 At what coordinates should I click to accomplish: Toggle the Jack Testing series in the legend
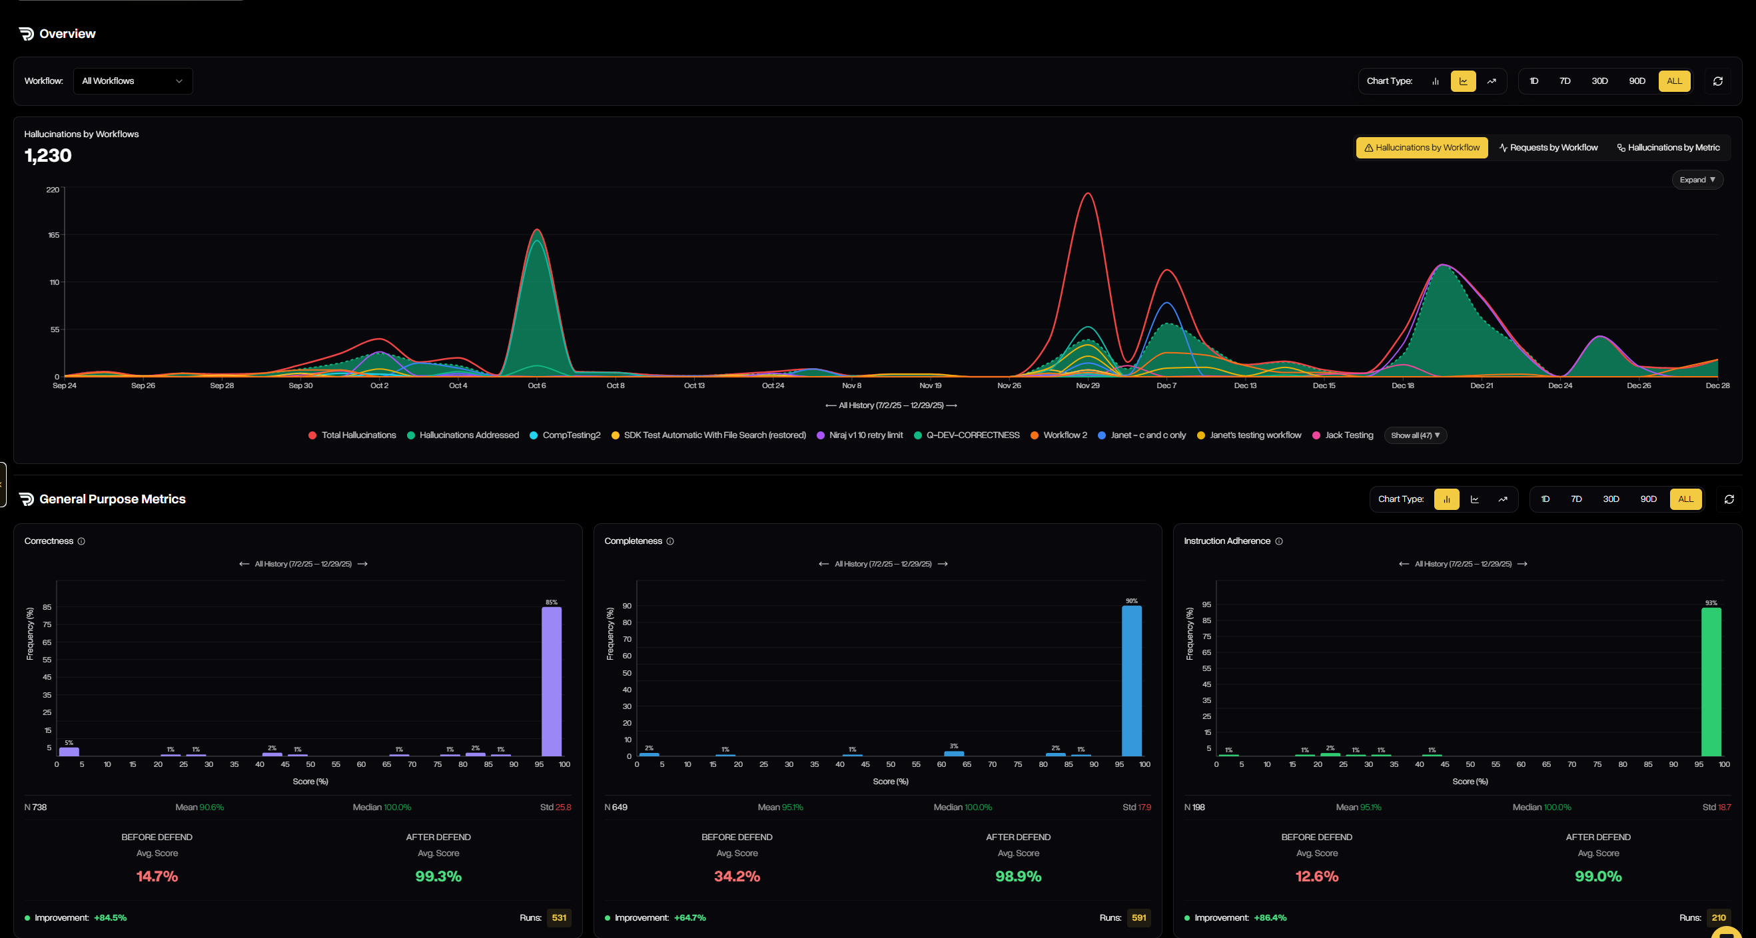1342,435
